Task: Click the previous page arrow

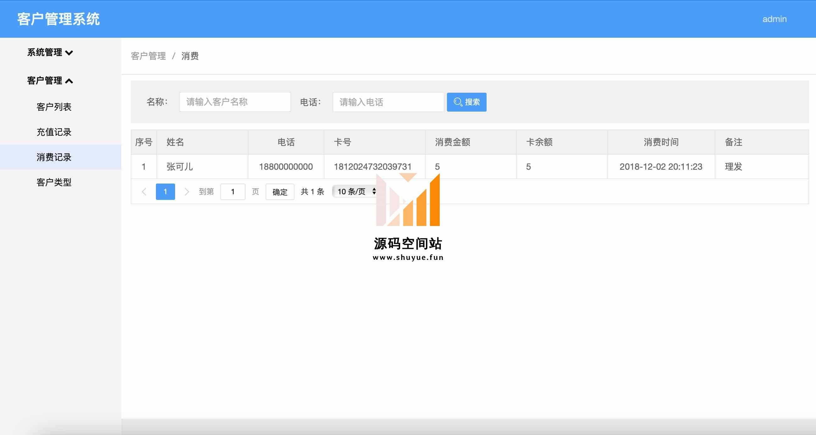Action: point(144,192)
